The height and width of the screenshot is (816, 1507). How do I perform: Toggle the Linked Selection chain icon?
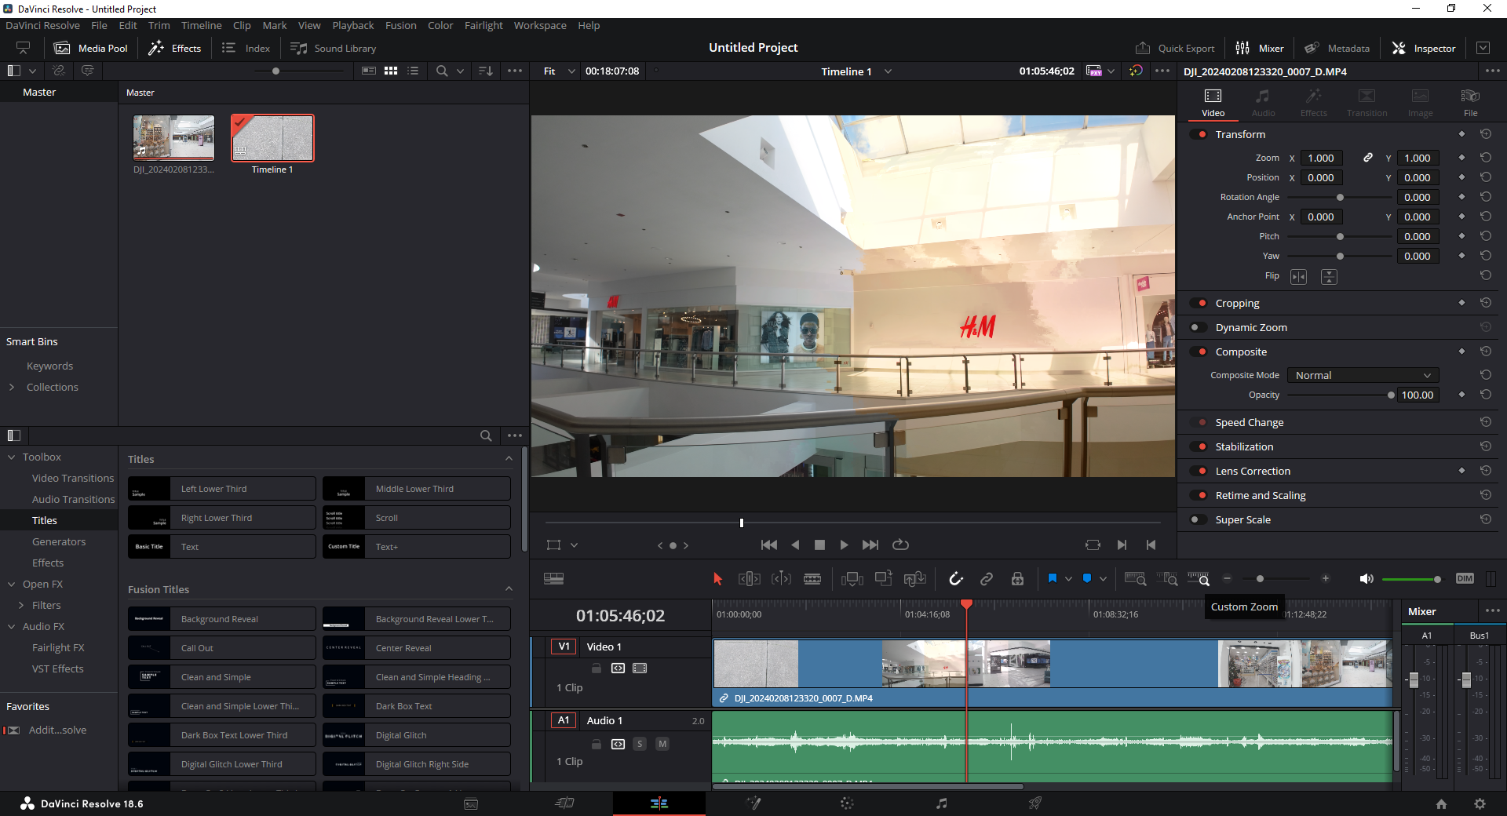tap(987, 579)
